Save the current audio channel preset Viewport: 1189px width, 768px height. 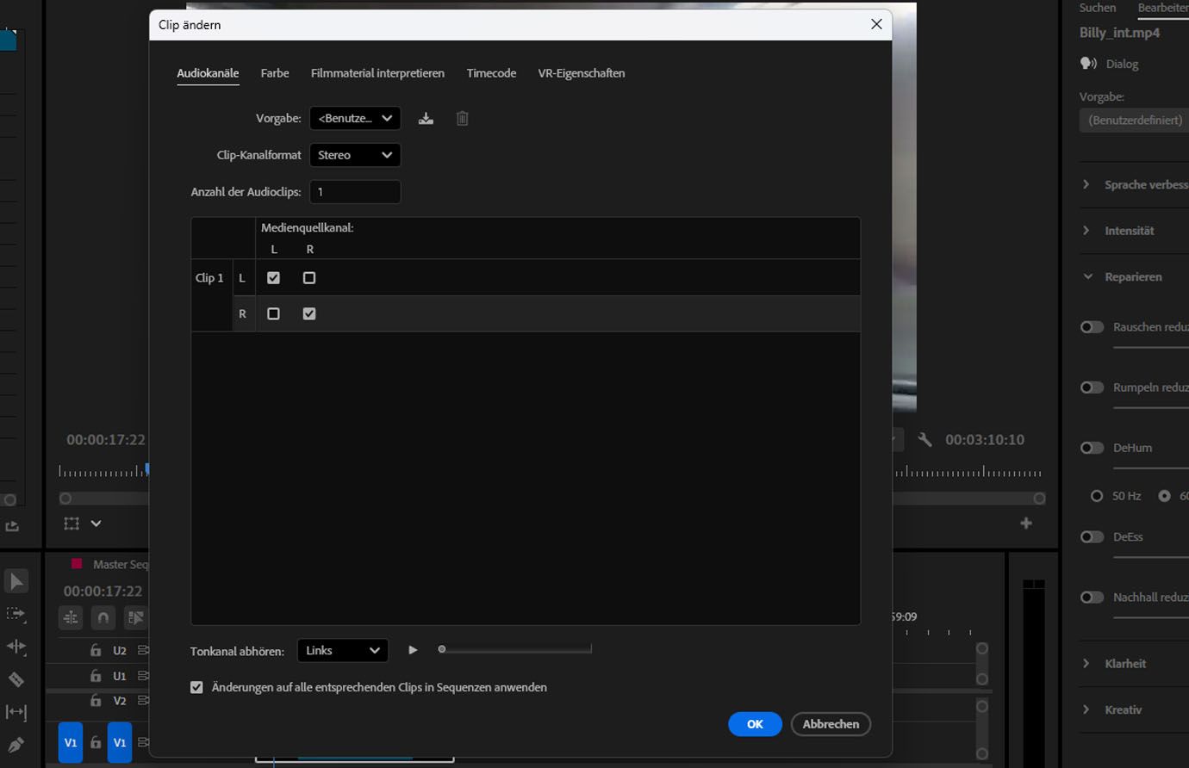point(426,118)
